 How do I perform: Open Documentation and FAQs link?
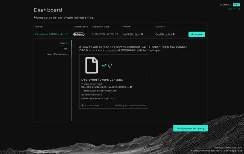point(229,147)
